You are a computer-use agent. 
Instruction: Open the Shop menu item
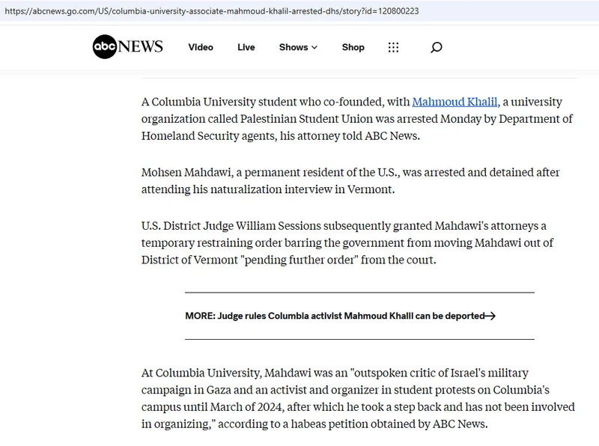point(353,47)
